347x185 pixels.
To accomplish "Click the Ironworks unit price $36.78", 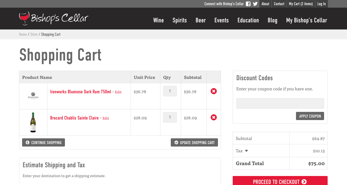I will pos(140,92).
